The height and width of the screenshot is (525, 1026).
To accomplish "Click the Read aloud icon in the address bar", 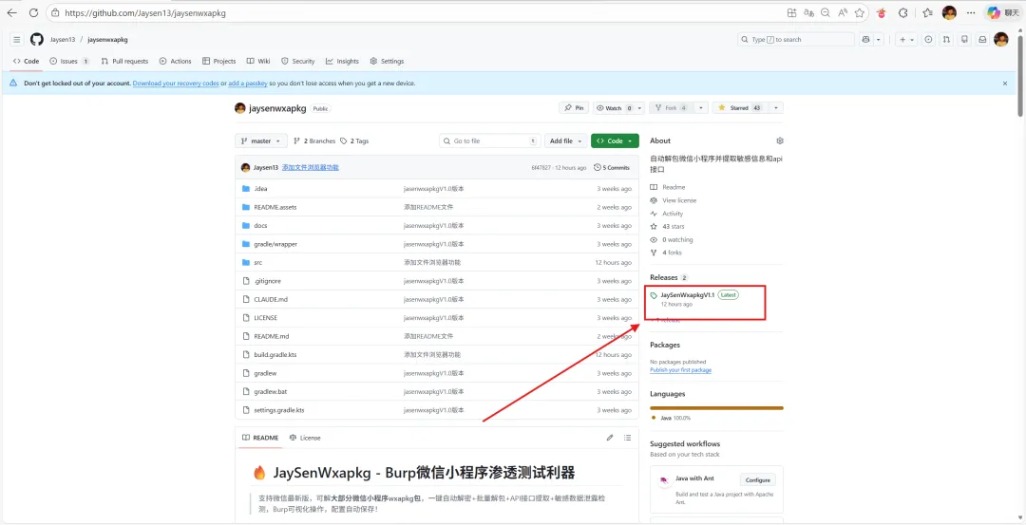I will [x=843, y=12].
